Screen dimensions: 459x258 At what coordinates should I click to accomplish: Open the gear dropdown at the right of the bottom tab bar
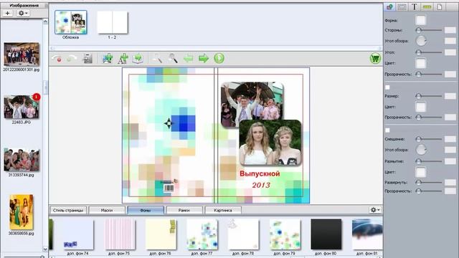click(x=375, y=210)
